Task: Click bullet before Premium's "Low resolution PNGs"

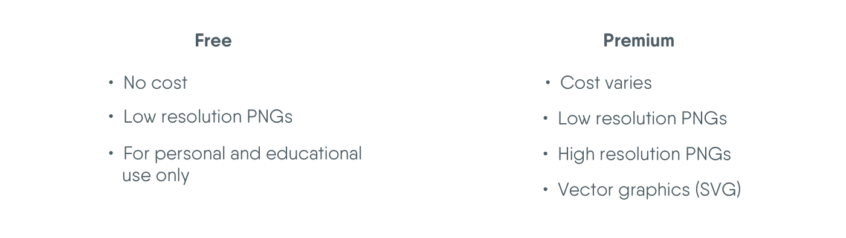Action: click(545, 118)
